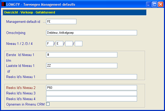Screen dimensions: 165x111
Task: Minimize the LOMGTV window
Action: pyautogui.click(x=149, y=4)
